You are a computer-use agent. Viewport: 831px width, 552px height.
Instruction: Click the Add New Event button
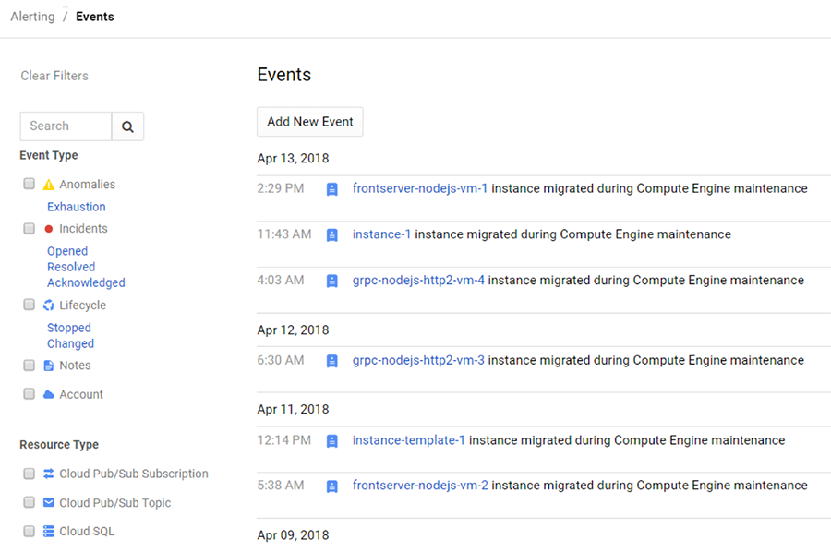point(310,122)
